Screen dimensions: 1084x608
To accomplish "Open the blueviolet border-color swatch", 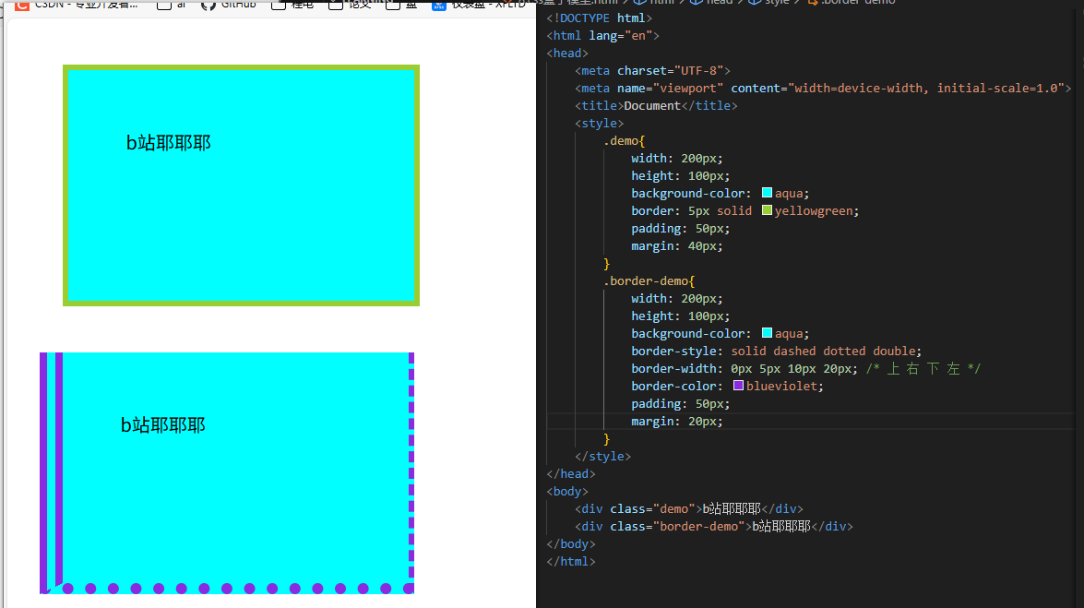I will [738, 386].
